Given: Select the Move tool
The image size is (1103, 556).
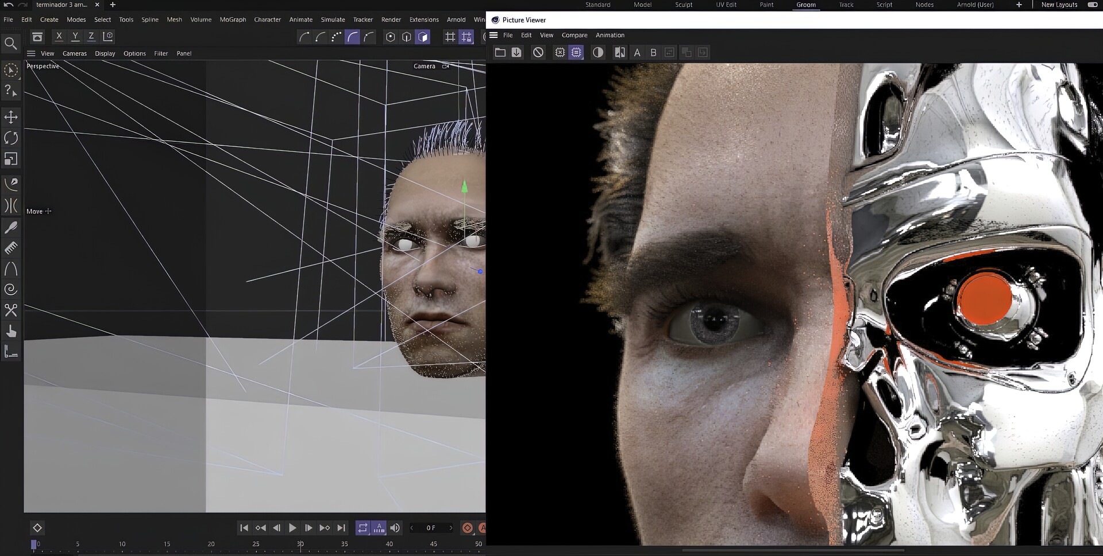Looking at the screenshot, I should pos(11,116).
